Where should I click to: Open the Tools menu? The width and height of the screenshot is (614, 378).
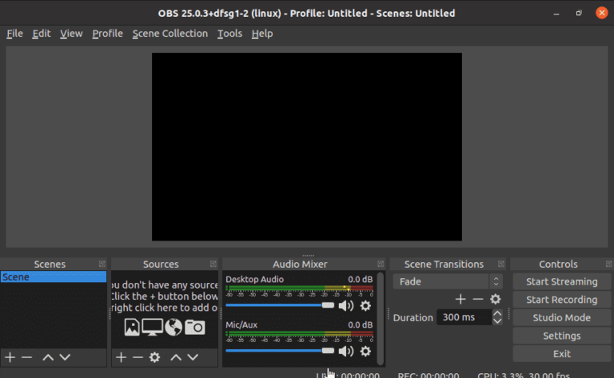coord(229,34)
